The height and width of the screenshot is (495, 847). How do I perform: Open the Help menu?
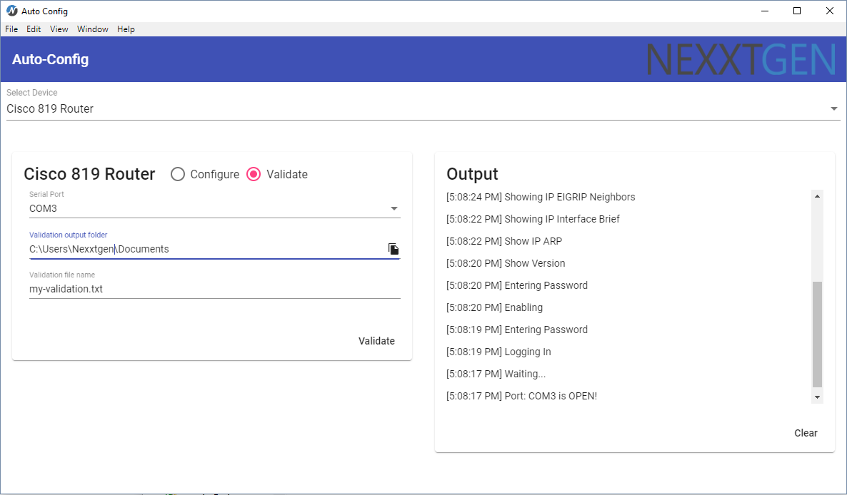(126, 29)
